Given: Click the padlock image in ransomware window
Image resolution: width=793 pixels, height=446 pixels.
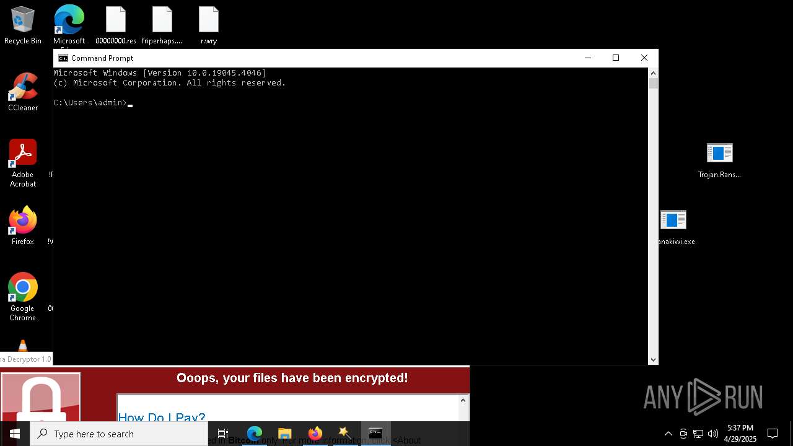Looking at the screenshot, I should tap(41, 398).
